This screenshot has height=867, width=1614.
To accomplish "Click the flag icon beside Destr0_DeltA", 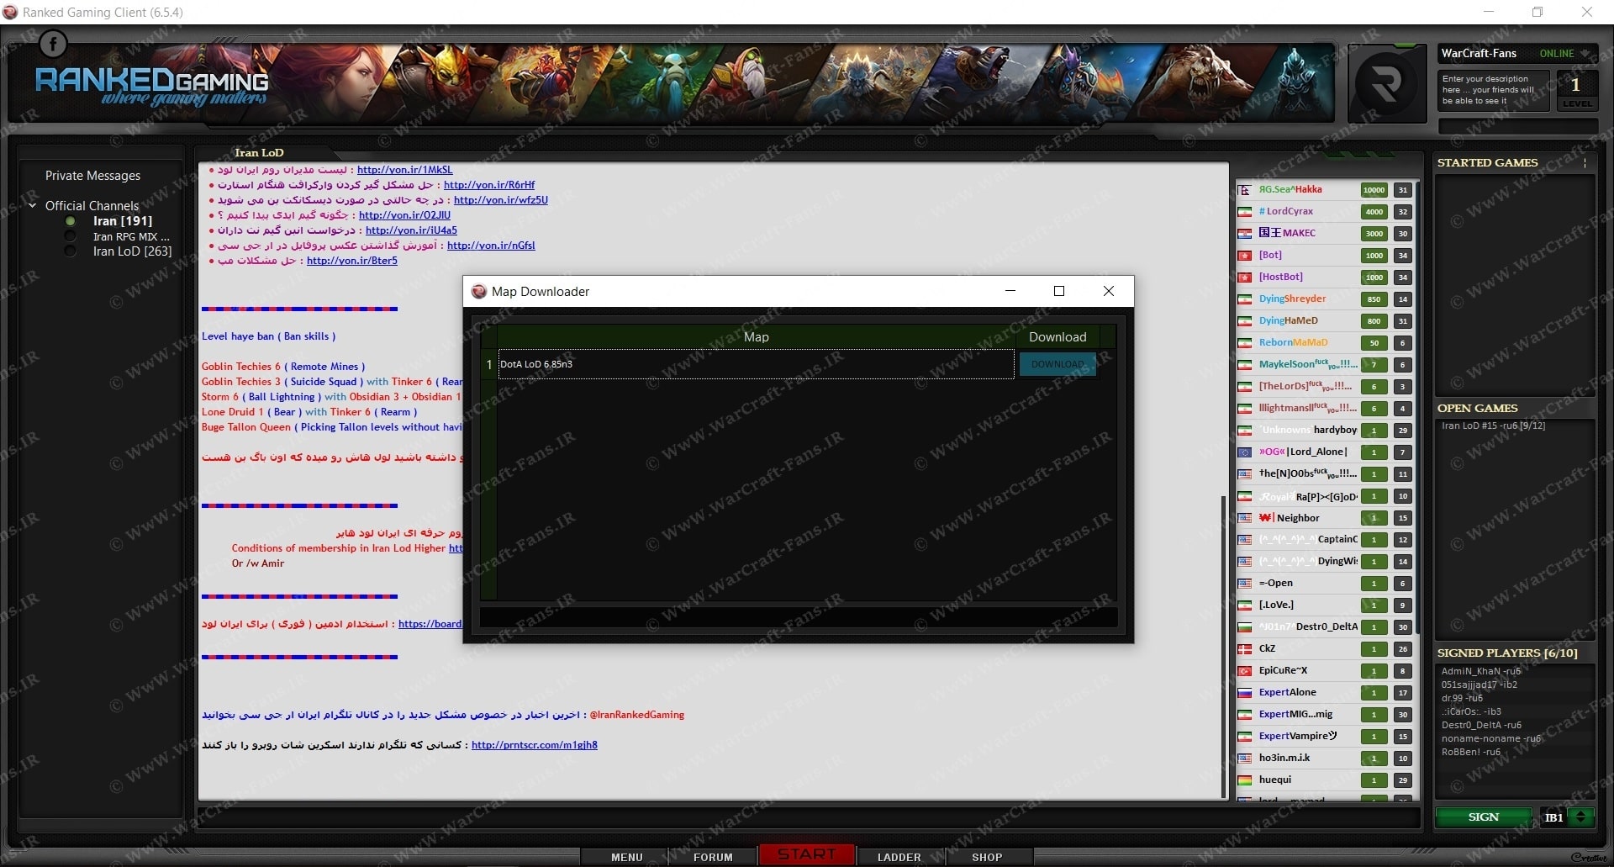I will (x=1245, y=627).
